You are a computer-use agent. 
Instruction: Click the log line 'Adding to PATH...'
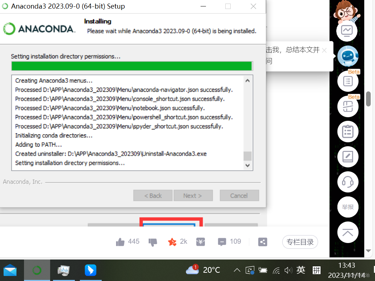(x=39, y=144)
